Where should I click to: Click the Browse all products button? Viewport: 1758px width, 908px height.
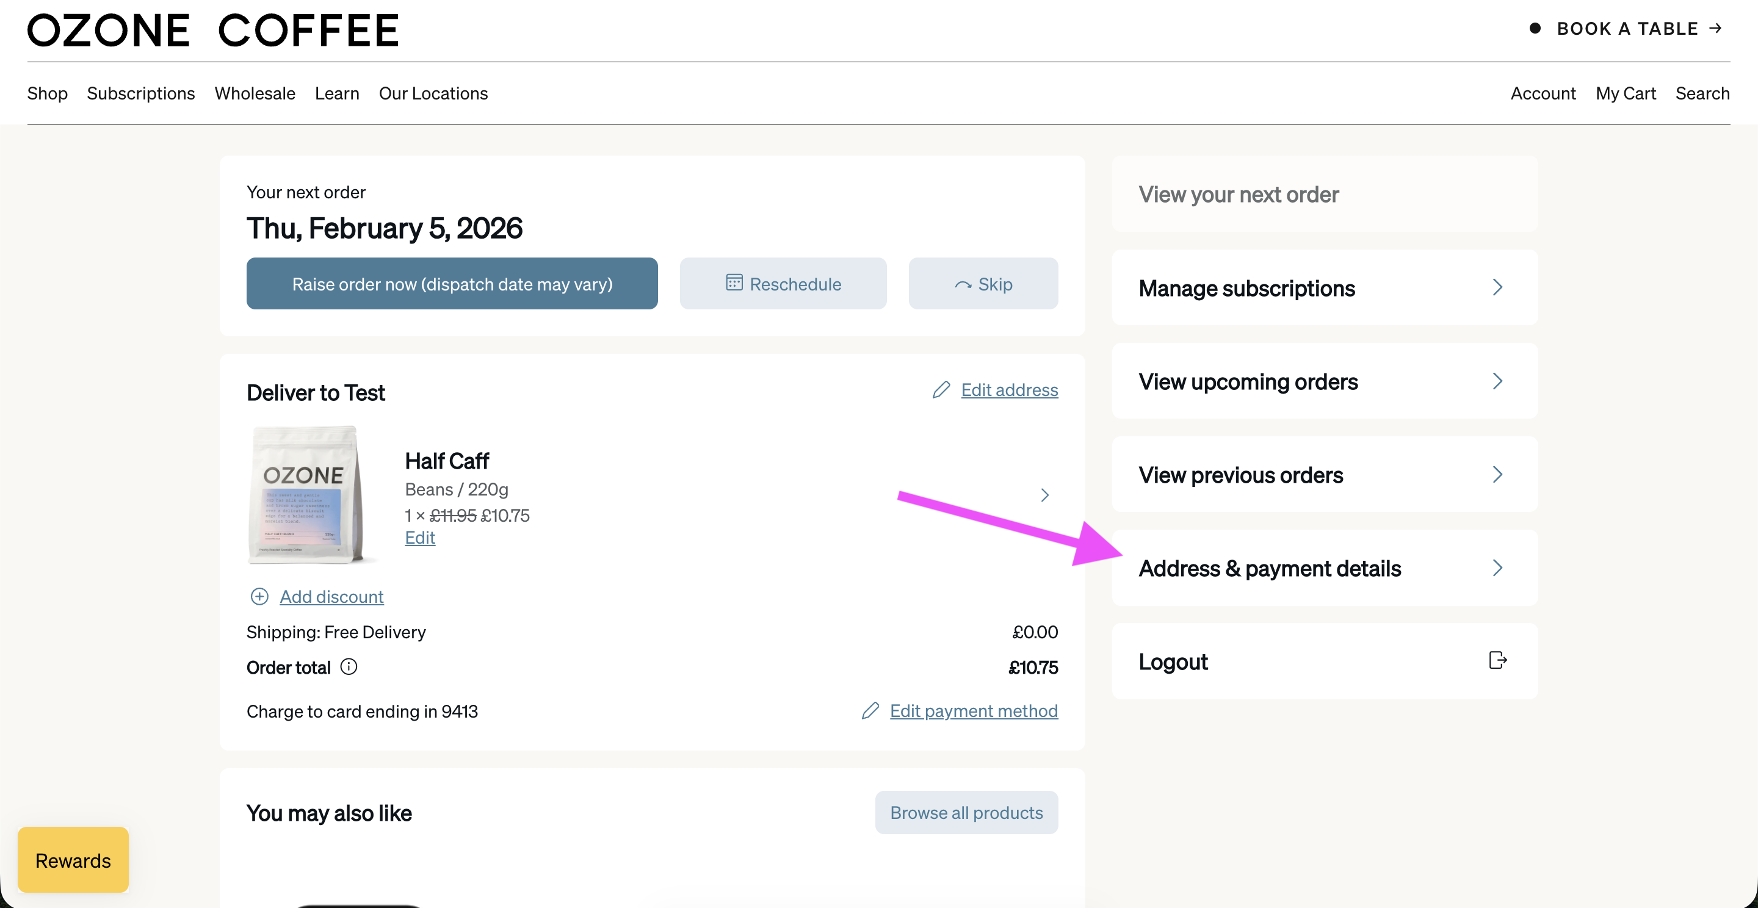click(966, 812)
